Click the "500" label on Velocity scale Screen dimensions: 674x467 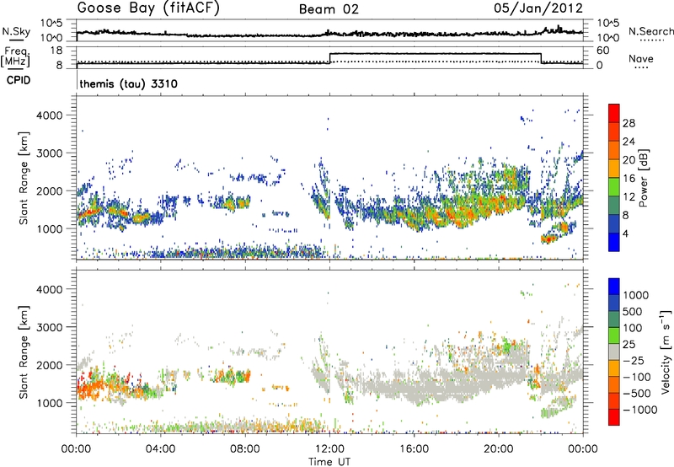pos(632,311)
